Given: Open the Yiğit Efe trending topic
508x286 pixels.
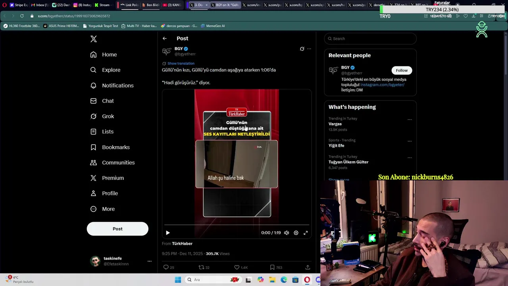Looking at the screenshot, I should (x=336, y=146).
